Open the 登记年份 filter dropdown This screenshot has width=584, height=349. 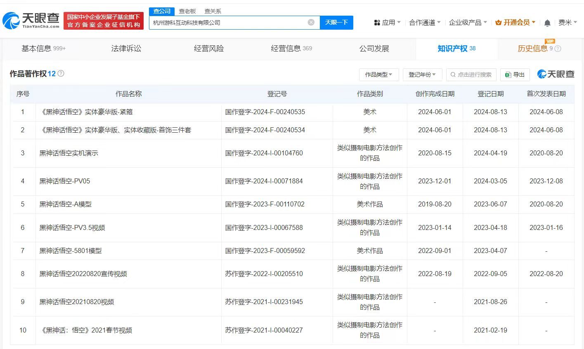422,75
